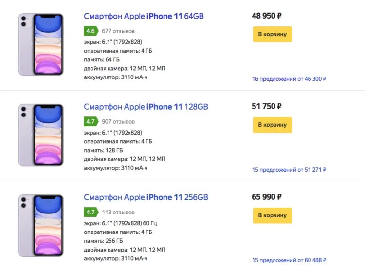Screen dimensions: 365x271
Task: View 15 offers from 60 488 ₽
Action: tap(289, 260)
